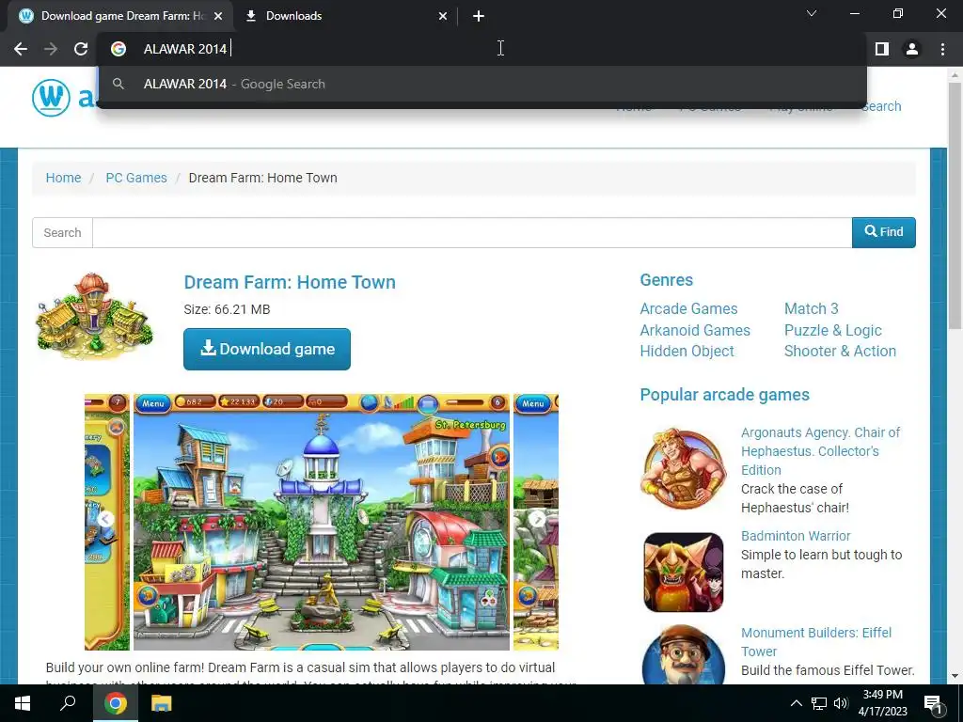Select the Dream Farm download game tab
963x722 pixels.
(x=120, y=16)
